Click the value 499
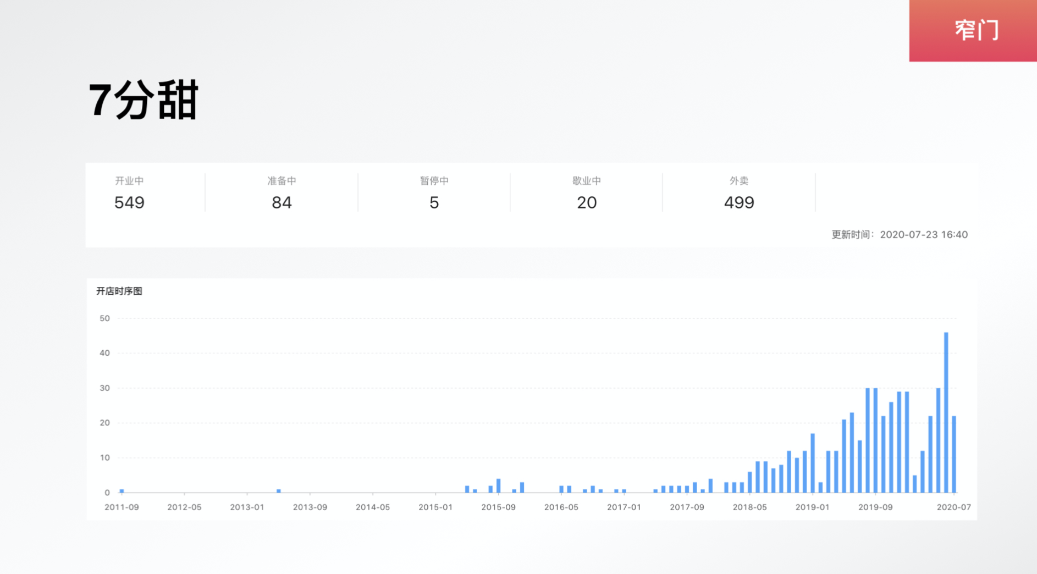The width and height of the screenshot is (1037, 574). [x=739, y=203]
